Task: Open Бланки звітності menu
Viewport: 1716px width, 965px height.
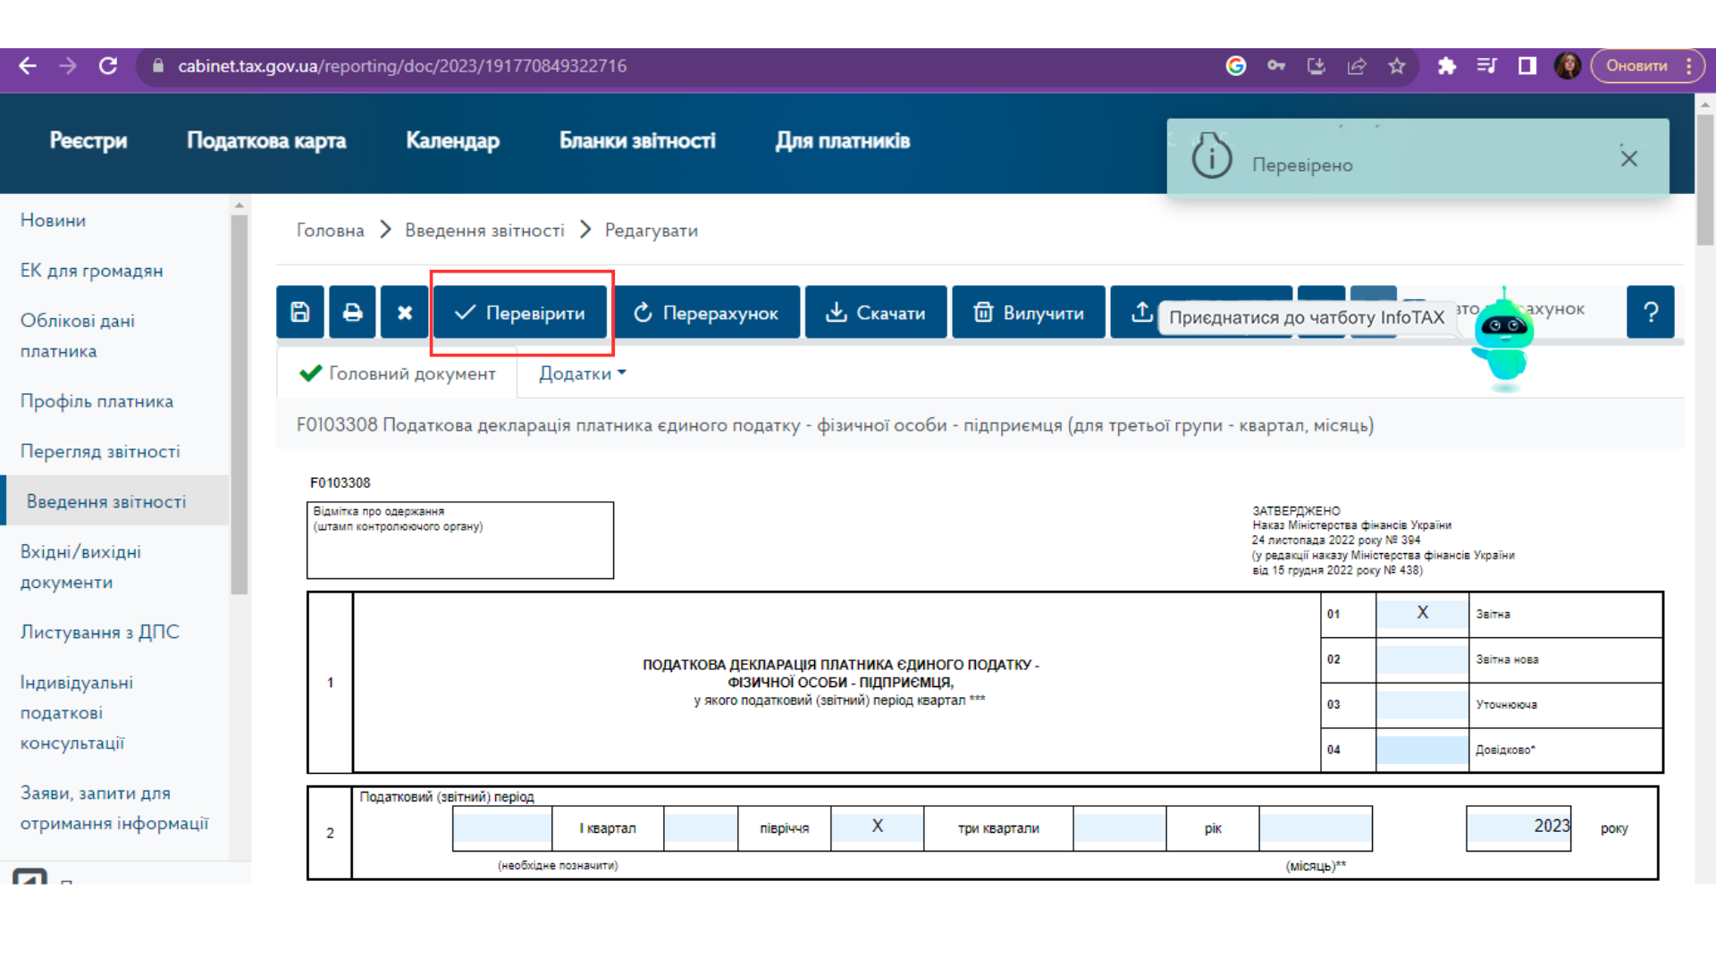Action: [637, 140]
